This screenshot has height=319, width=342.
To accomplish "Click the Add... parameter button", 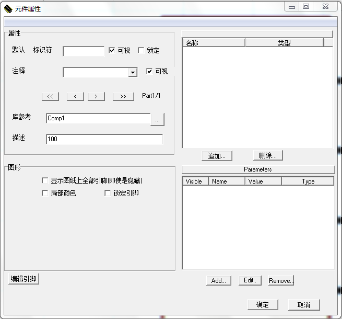I will [x=218, y=281].
